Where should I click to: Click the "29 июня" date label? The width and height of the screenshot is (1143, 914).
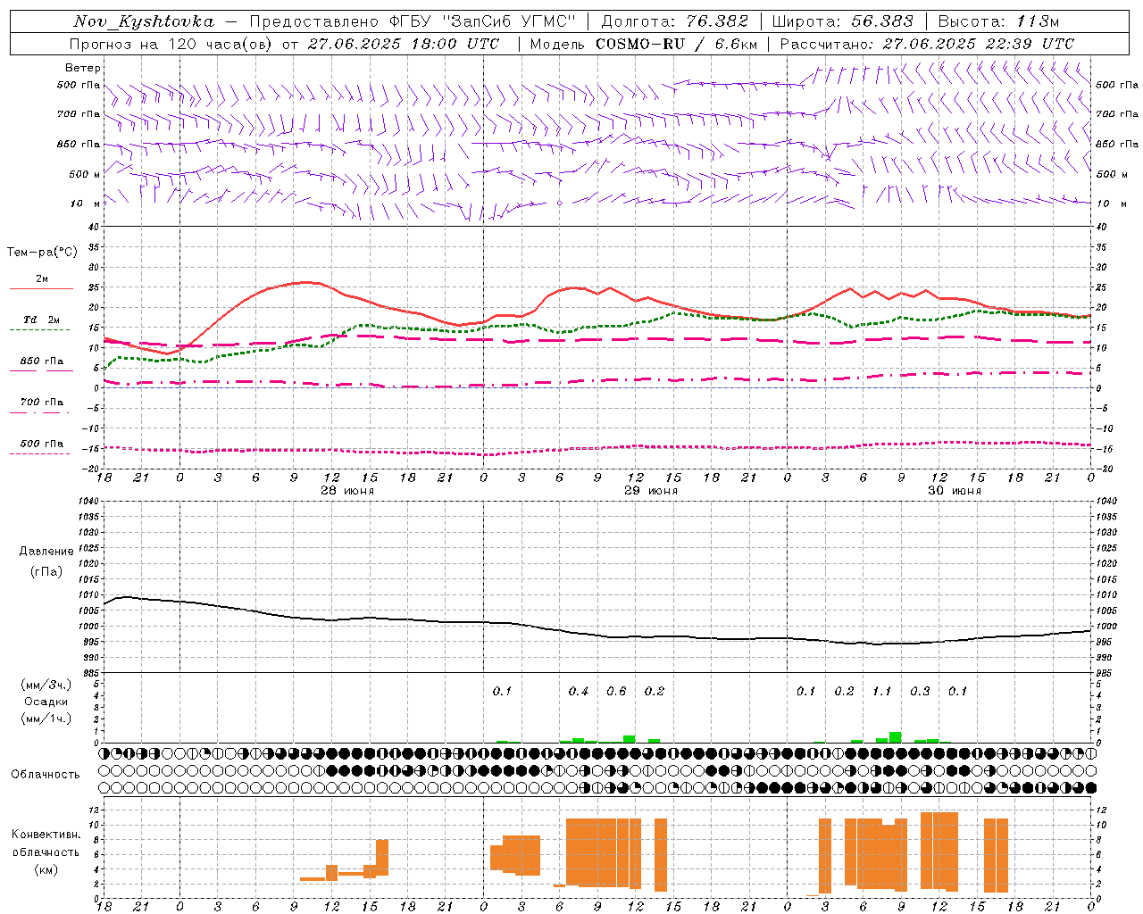click(650, 491)
